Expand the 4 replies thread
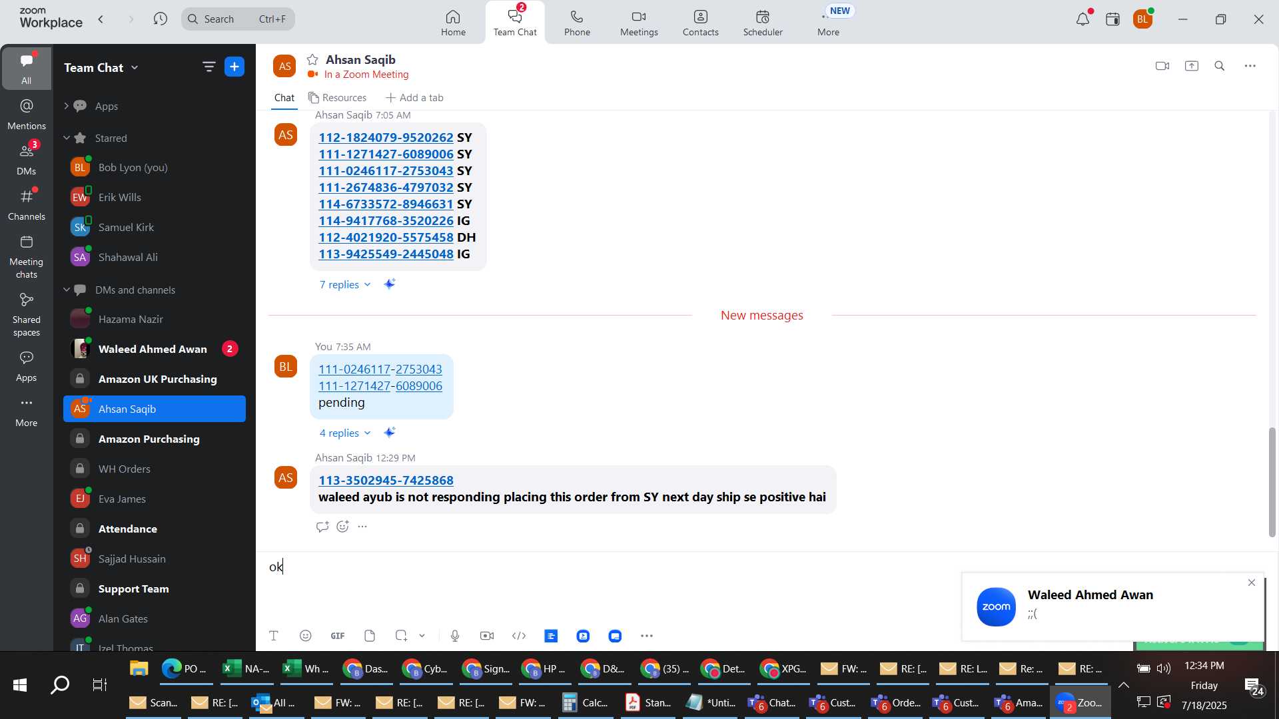The width and height of the screenshot is (1279, 719). point(344,433)
